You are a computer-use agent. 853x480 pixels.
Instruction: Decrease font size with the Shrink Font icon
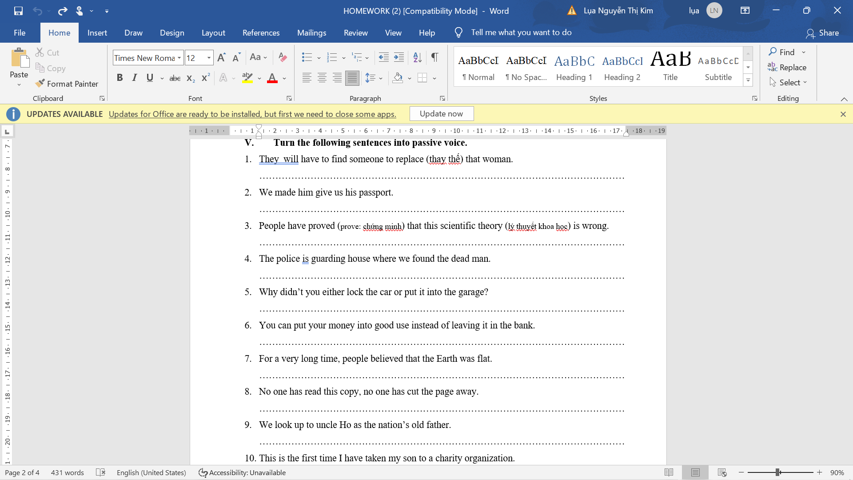coord(236,57)
